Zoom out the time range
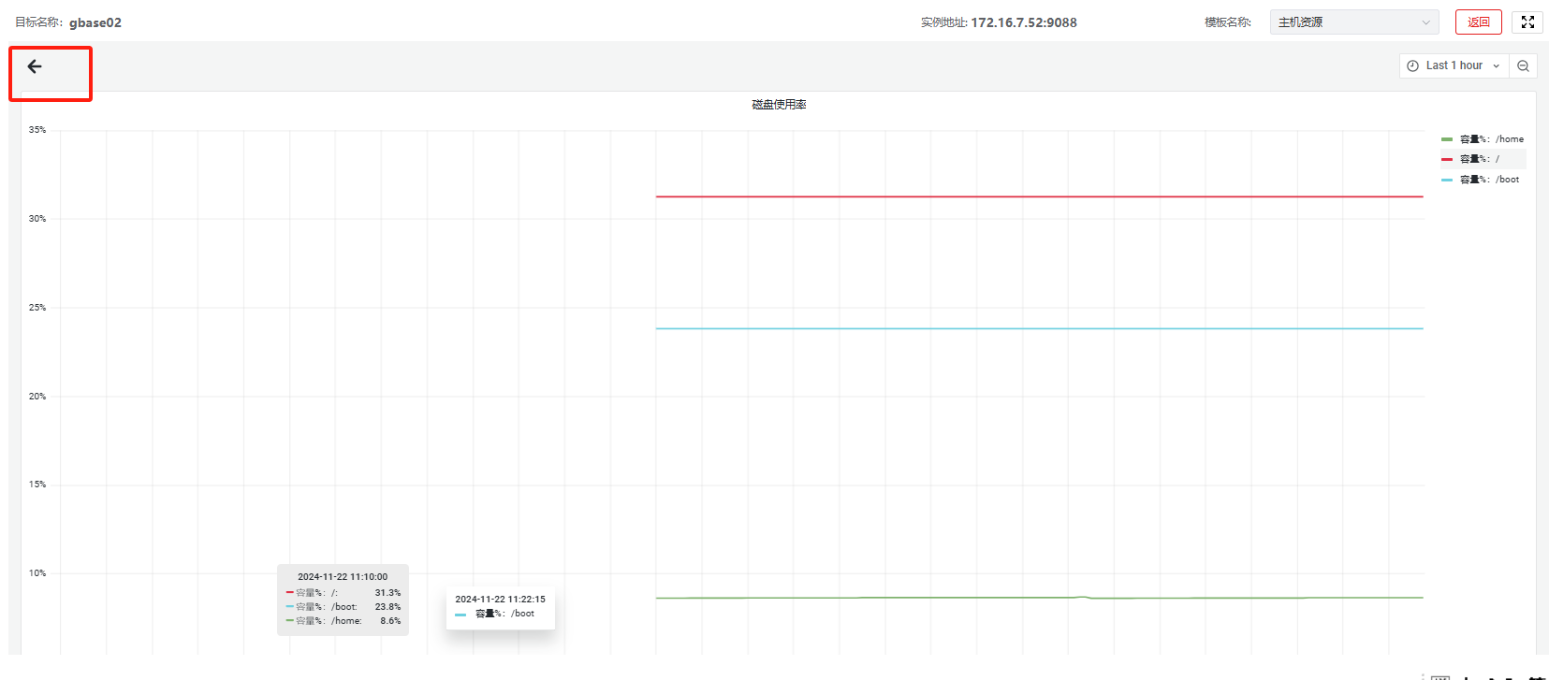Screen dimensions: 1549x680 [x=1523, y=65]
